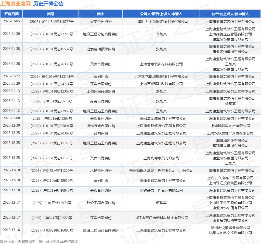Click the date 2026-01-20

(x=11, y=83)
